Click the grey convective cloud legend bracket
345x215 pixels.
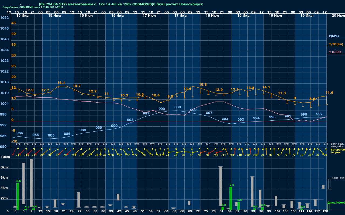click(x=329, y=184)
